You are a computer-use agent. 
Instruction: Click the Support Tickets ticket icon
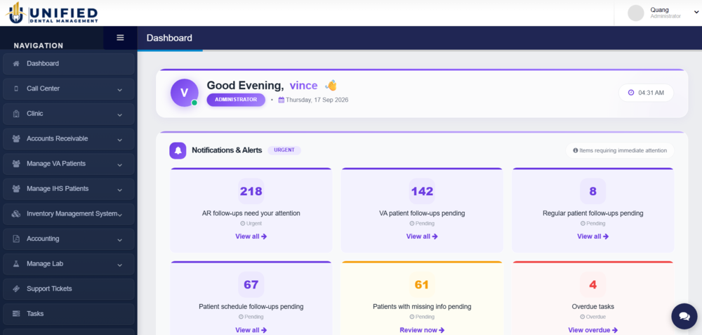click(16, 289)
